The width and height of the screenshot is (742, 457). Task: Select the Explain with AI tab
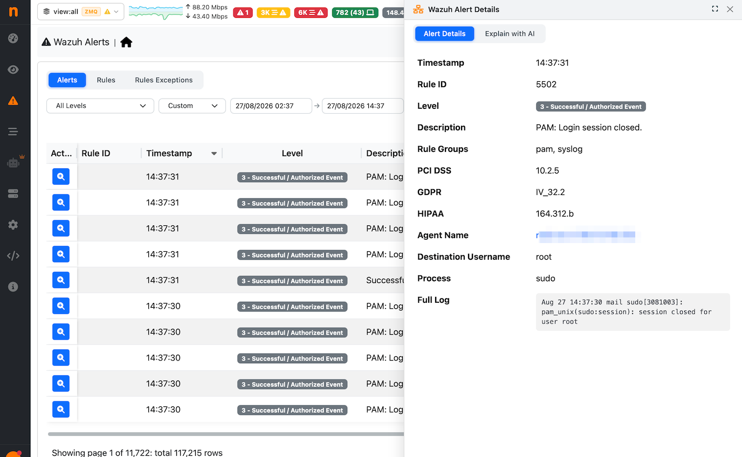pyautogui.click(x=510, y=33)
